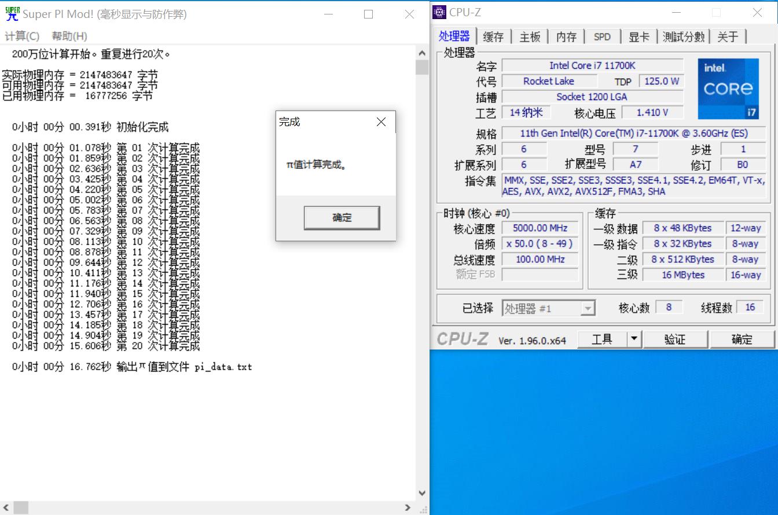Screen dimensions: 778x515
Task: Minimize the CPU-Z window
Action: (677, 12)
